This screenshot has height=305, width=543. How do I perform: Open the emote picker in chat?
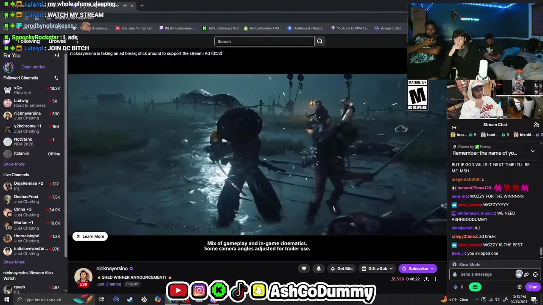tap(535, 274)
